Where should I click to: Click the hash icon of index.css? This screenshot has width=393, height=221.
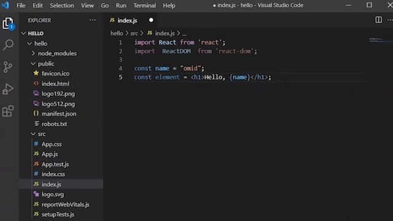pyautogui.click(x=36, y=174)
